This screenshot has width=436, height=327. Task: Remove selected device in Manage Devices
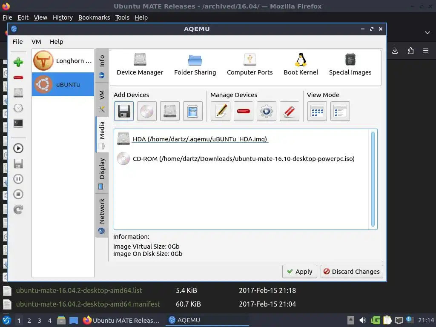(244, 111)
